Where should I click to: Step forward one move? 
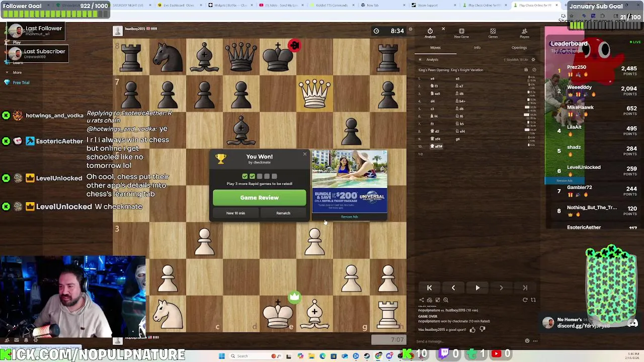(x=501, y=288)
